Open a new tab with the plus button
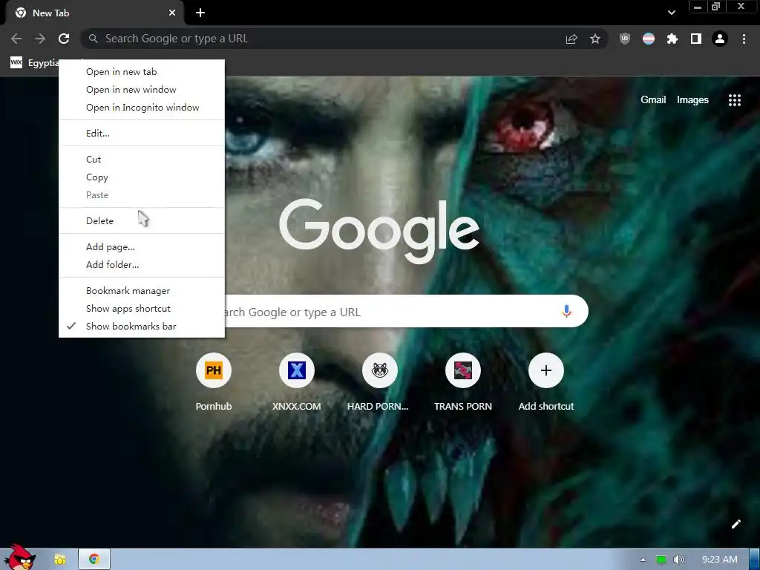This screenshot has width=760, height=570. click(200, 13)
